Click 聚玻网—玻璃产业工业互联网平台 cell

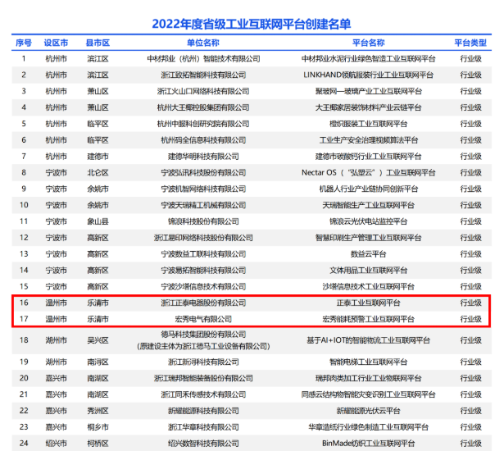[368, 91]
